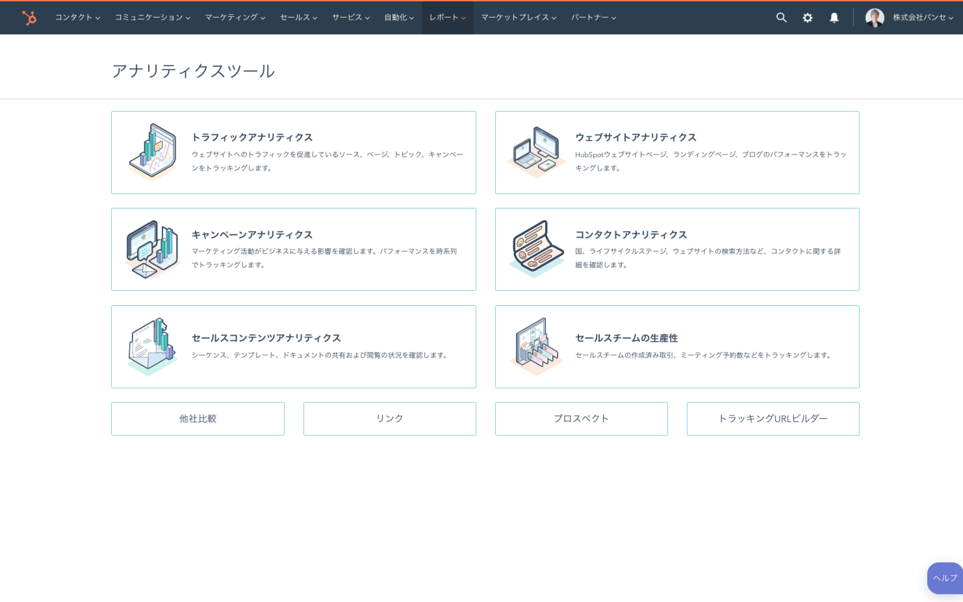Open the 株式会社パンセ account dropdown
The height and width of the screenshot is (602, 963).
tap(922, 18)
